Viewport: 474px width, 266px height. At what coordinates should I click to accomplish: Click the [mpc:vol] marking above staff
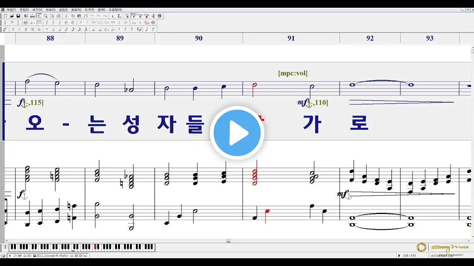293,73
